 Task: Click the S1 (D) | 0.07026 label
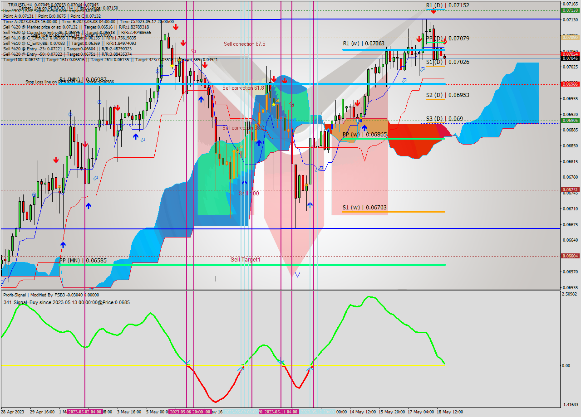point(448,62)
